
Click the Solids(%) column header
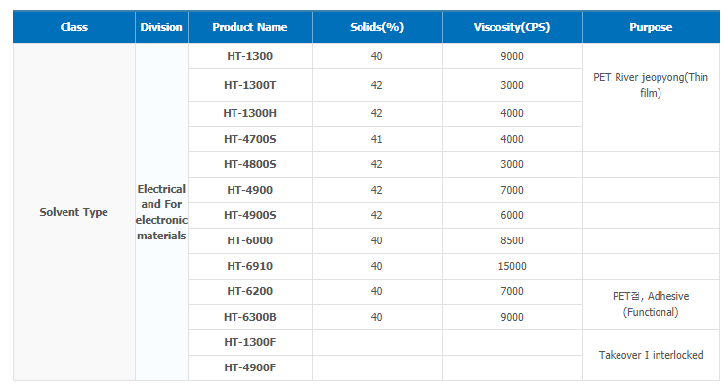pos(377,27)
